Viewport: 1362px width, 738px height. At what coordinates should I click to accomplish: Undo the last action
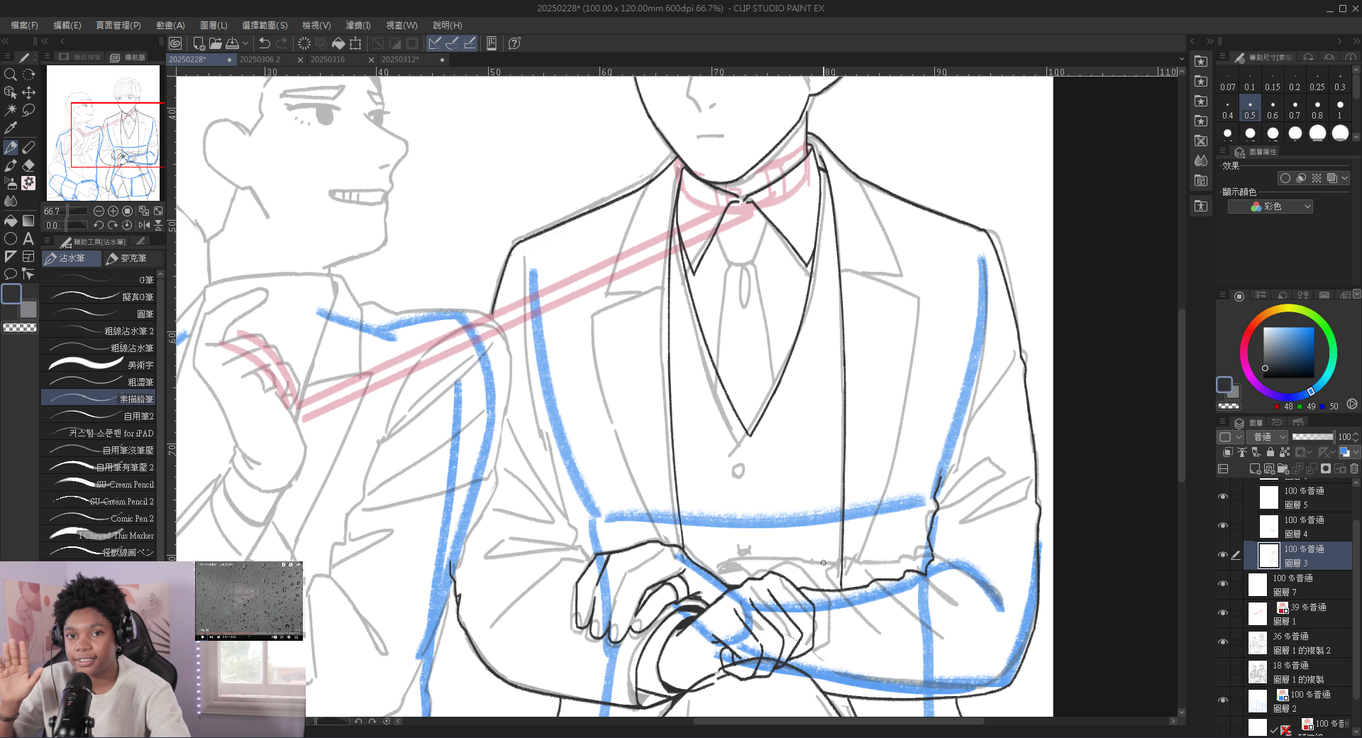pos(265,43)
